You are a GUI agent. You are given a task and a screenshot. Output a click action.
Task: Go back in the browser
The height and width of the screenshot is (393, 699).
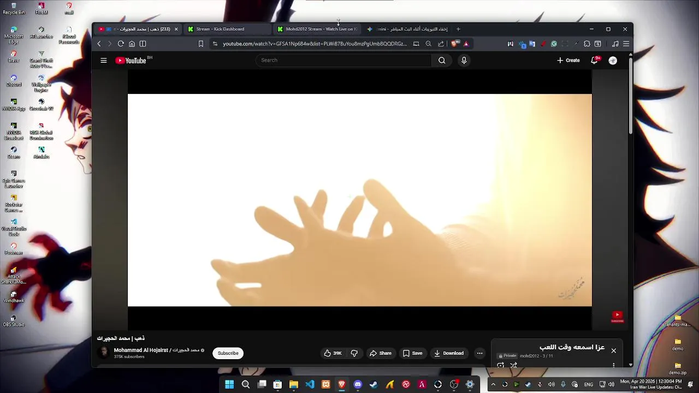point(99,44)
